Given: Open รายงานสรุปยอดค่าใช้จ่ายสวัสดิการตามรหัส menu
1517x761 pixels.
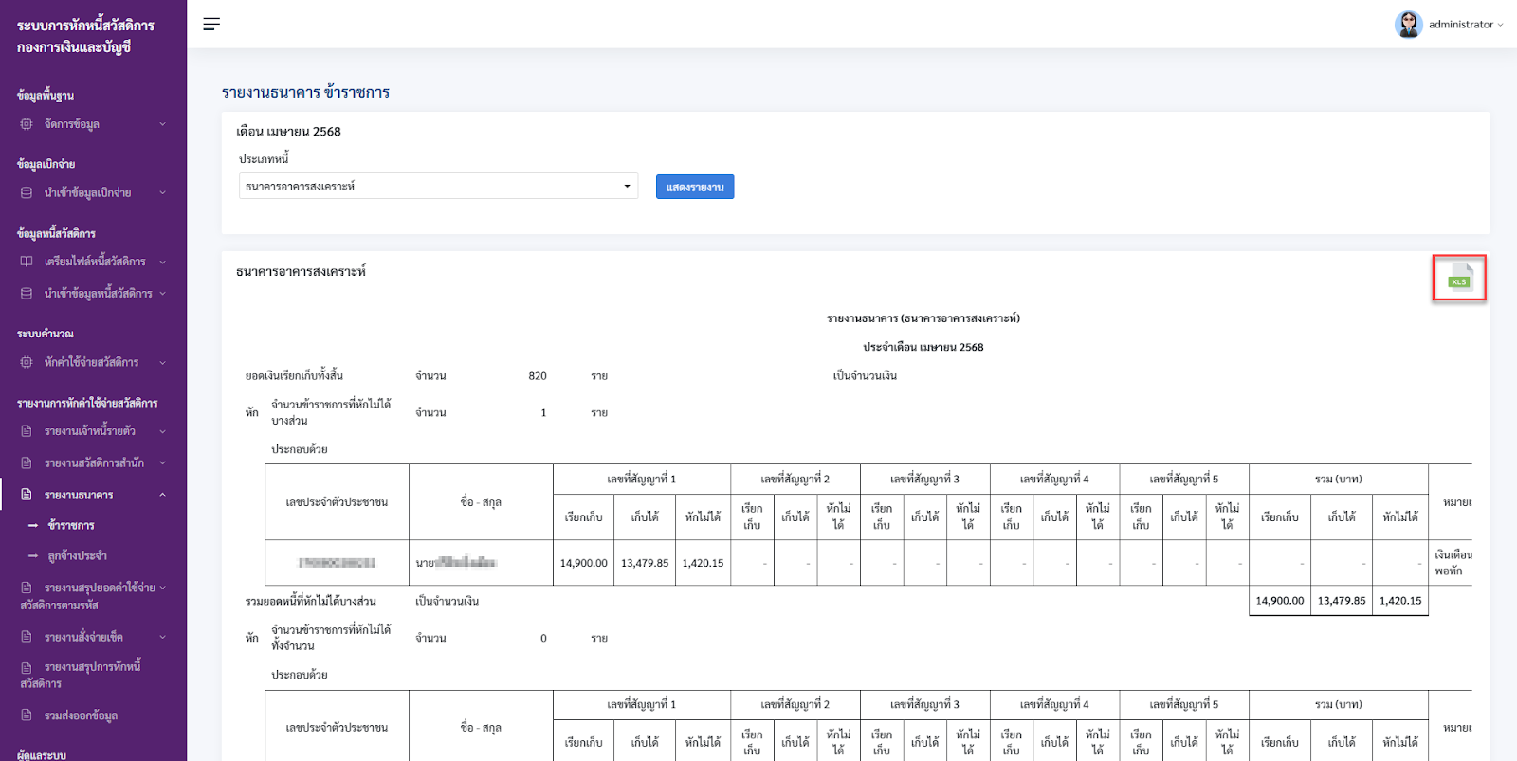Looking at the screenshot, I should 93,596.
